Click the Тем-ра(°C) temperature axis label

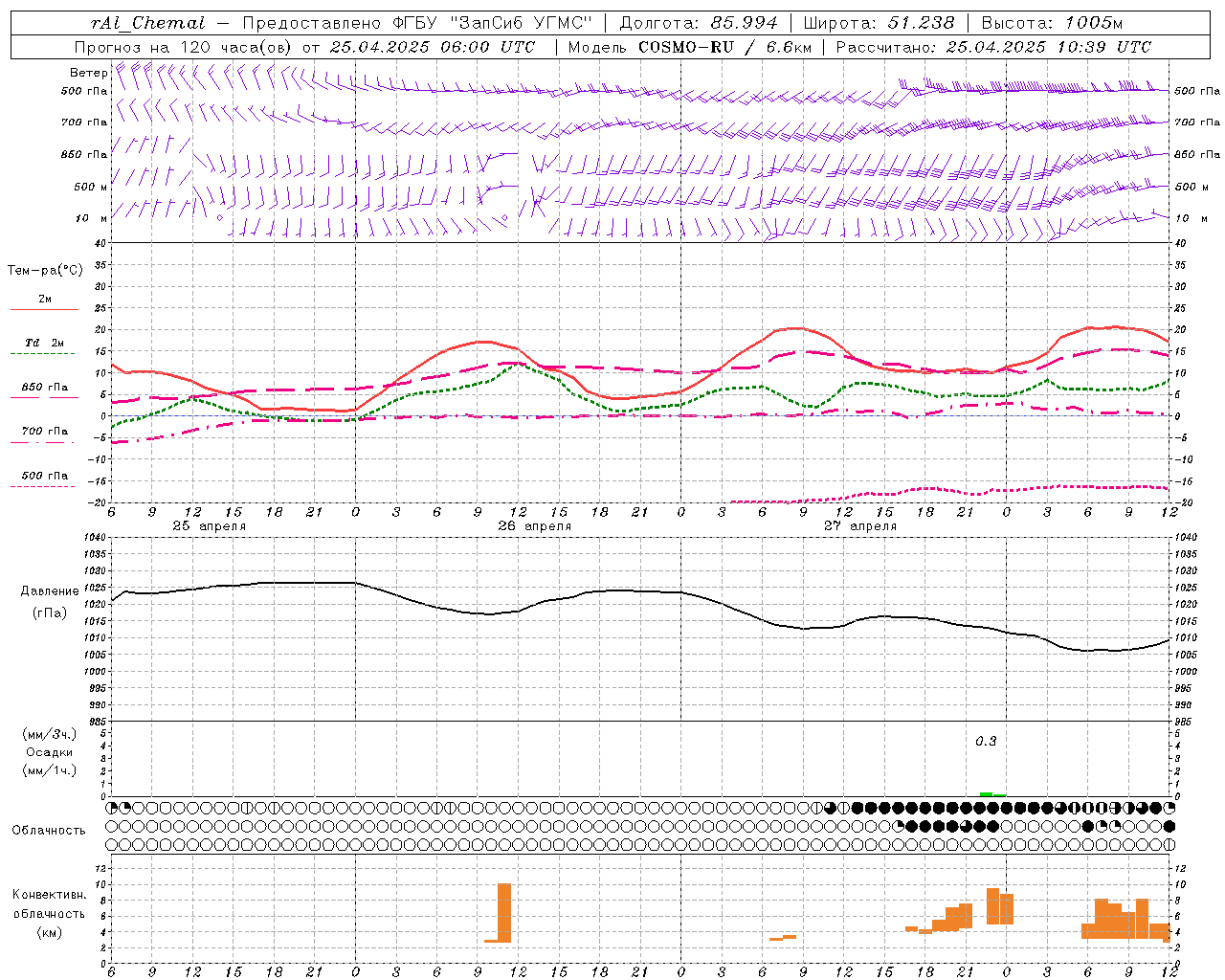pyautogui.click(x=45, y=271)
